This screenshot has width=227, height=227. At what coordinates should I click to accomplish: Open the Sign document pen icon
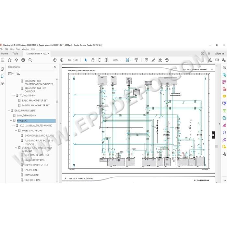tap(160, 60)
